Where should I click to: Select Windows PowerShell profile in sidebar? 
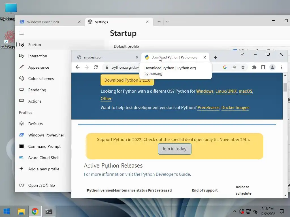click(43, 135)
